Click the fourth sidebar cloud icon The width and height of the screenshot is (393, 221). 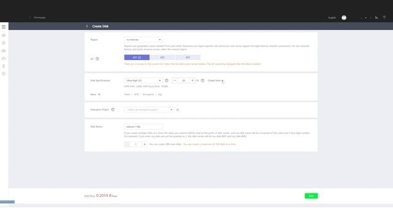[4, 58]
